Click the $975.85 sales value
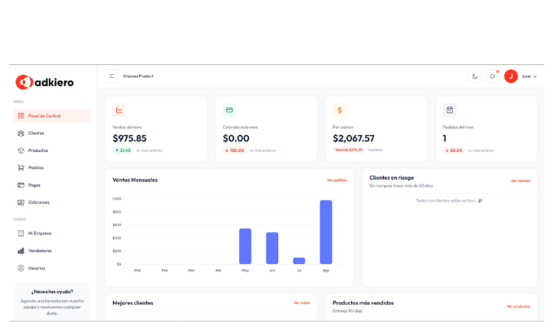Viewport: 553px width, 325px height. [129, 138]
